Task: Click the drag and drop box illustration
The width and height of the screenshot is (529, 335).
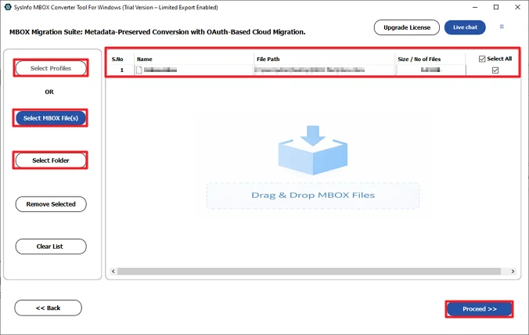Action: [313, 150]
